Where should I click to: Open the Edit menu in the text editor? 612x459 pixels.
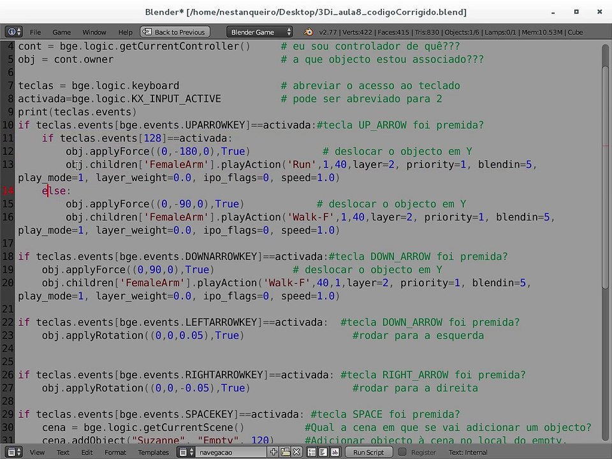click(87, 453)
